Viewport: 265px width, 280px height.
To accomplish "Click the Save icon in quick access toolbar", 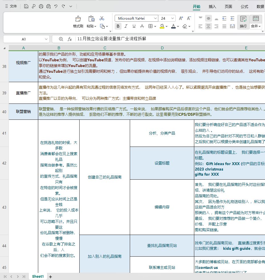I will 26,7.
